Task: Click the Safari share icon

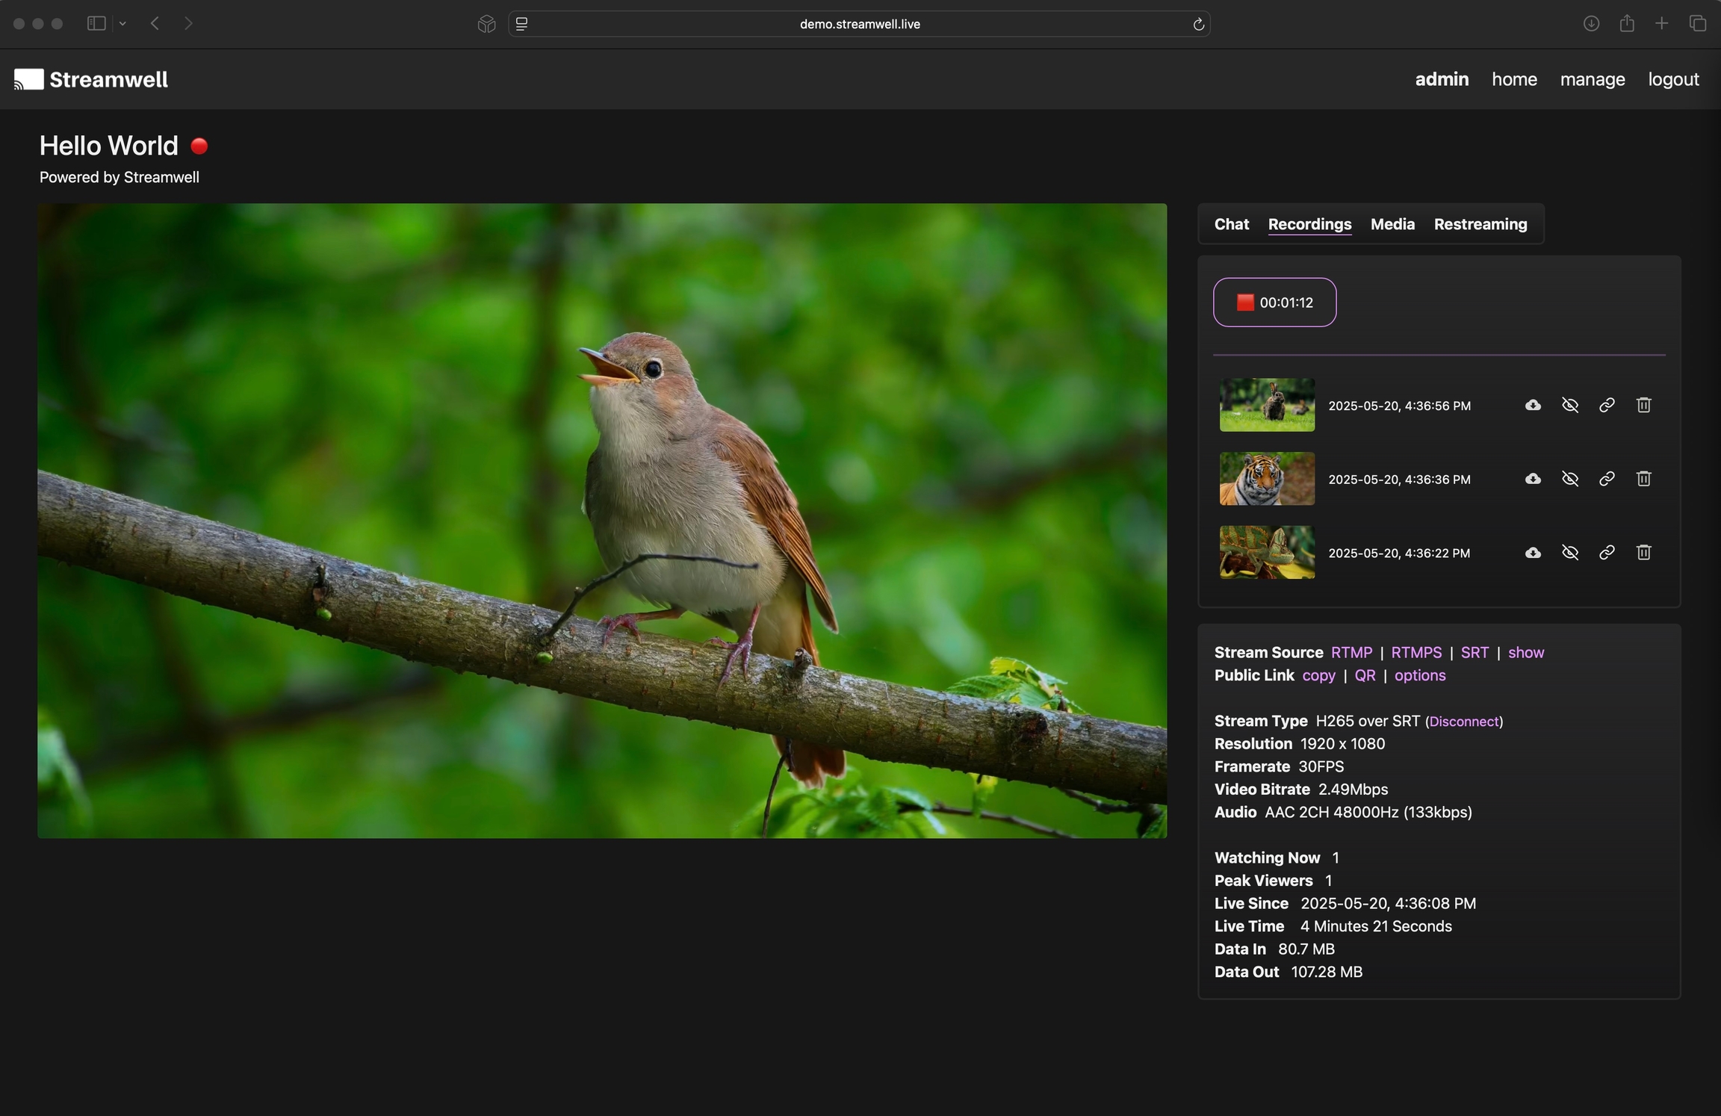Action: 1627,24
